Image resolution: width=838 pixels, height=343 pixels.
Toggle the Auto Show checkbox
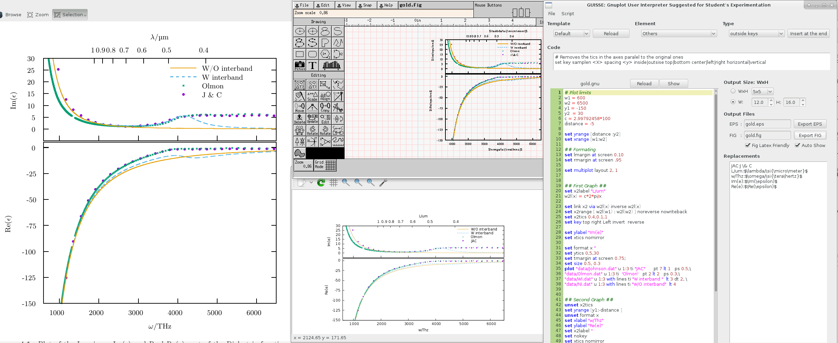[x=797, y=145]
